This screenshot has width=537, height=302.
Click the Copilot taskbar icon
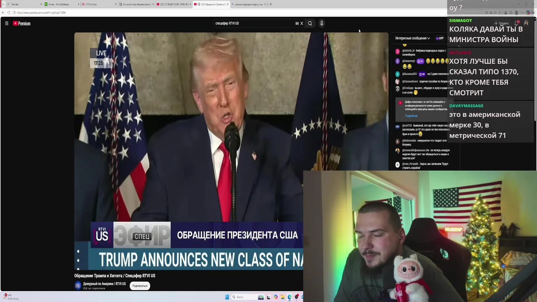point(276,297)
